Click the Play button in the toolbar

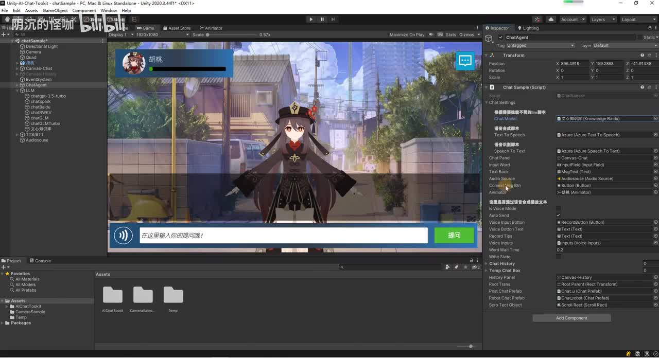coord(310,20)
